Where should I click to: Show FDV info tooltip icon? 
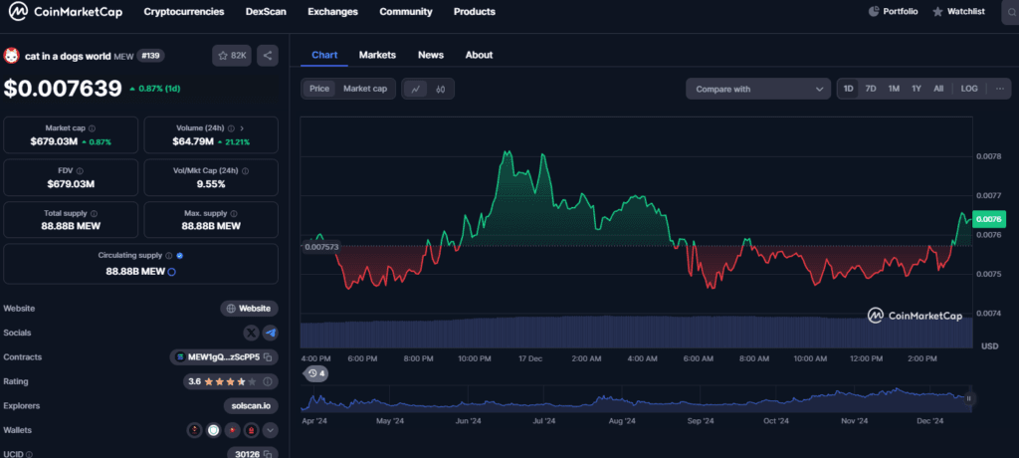pyautogui.click(x=80, y=171)
